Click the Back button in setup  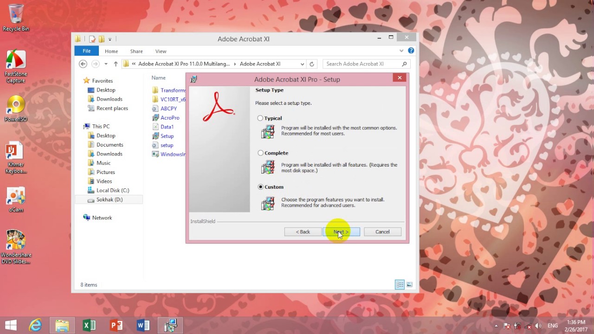(x=303, y=232)
